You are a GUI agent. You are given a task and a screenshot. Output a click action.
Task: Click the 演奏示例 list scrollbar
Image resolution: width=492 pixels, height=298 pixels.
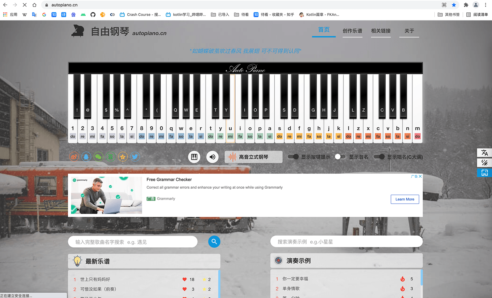(x=422, y=277)
